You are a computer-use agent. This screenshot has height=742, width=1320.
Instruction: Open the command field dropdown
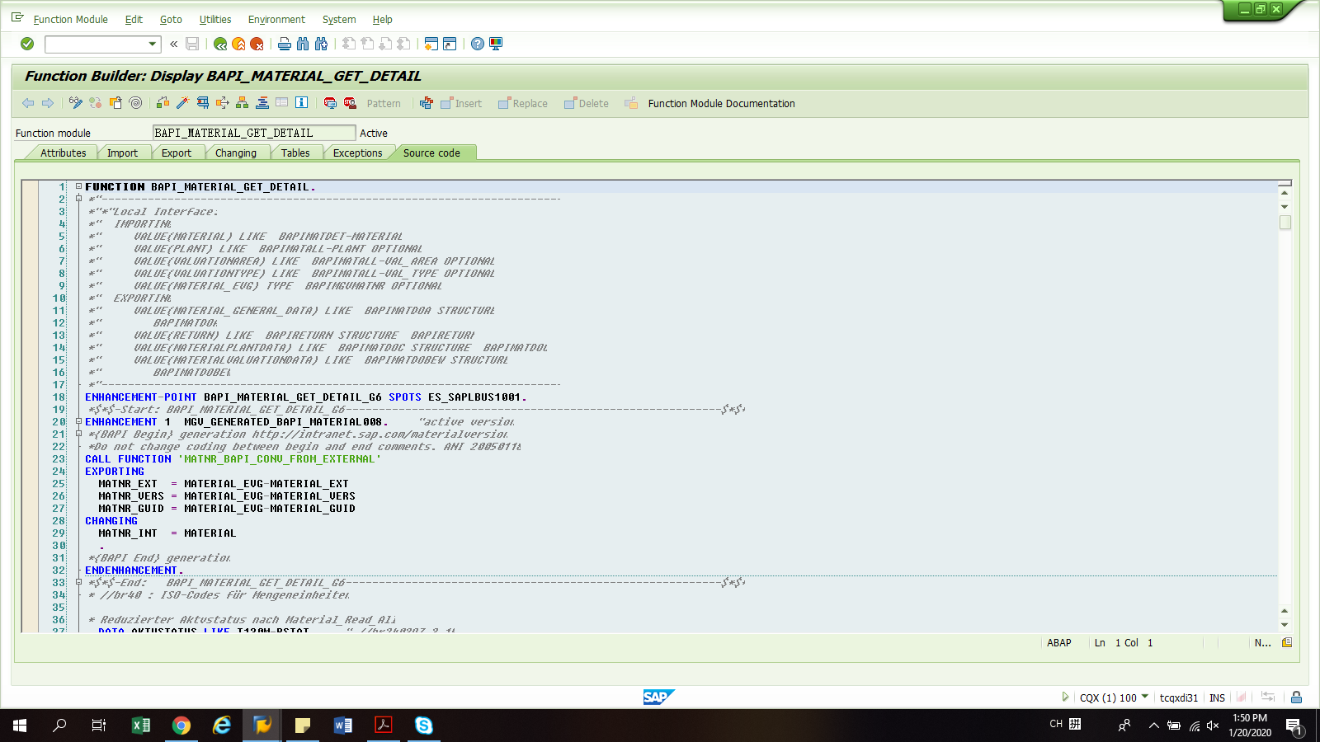tap(151, 45)
